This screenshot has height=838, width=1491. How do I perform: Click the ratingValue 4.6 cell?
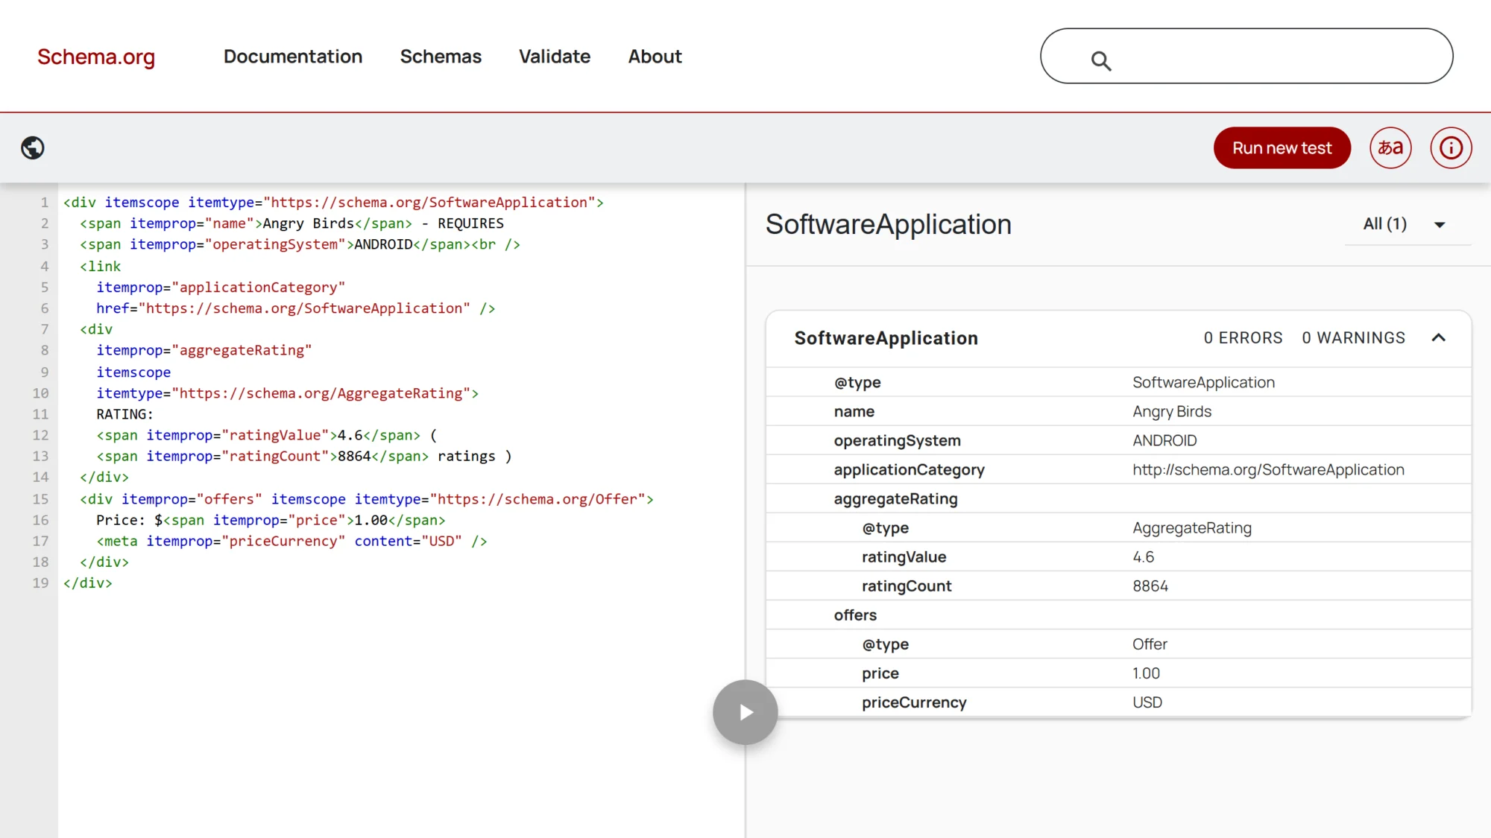coord(1143,557)
